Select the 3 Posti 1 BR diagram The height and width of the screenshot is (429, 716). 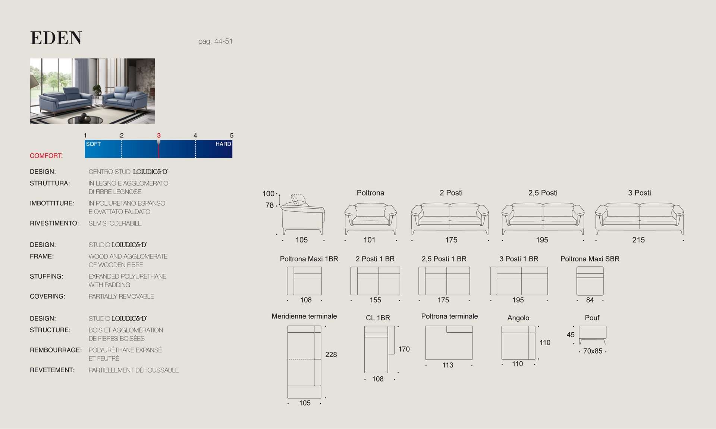519,281
